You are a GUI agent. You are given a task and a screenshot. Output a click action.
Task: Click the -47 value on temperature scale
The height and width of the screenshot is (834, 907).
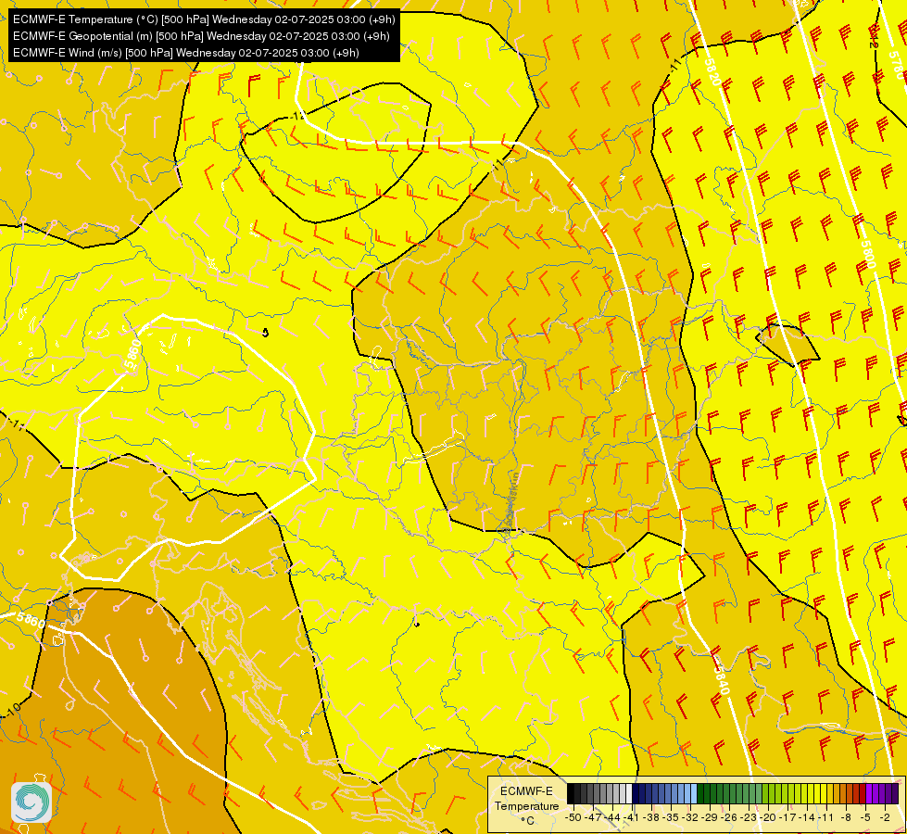point(593,817)
